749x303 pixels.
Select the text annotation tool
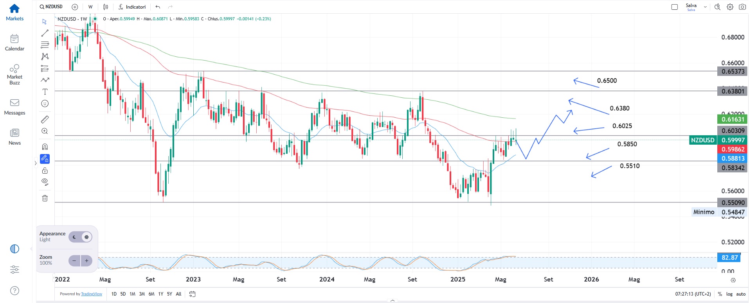point(45,92)
